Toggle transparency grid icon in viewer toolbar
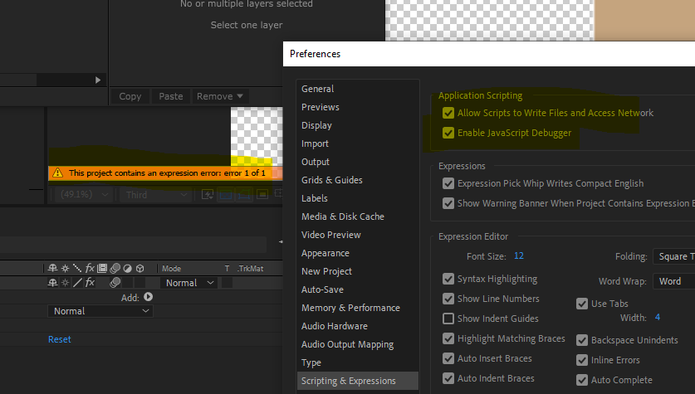 click(x=226, y=194)
